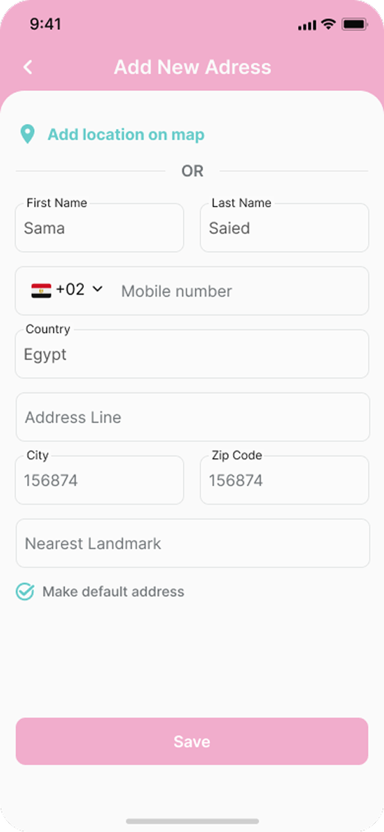Focus the Mobile number input

pyautogui.click(x=240, y=291)
